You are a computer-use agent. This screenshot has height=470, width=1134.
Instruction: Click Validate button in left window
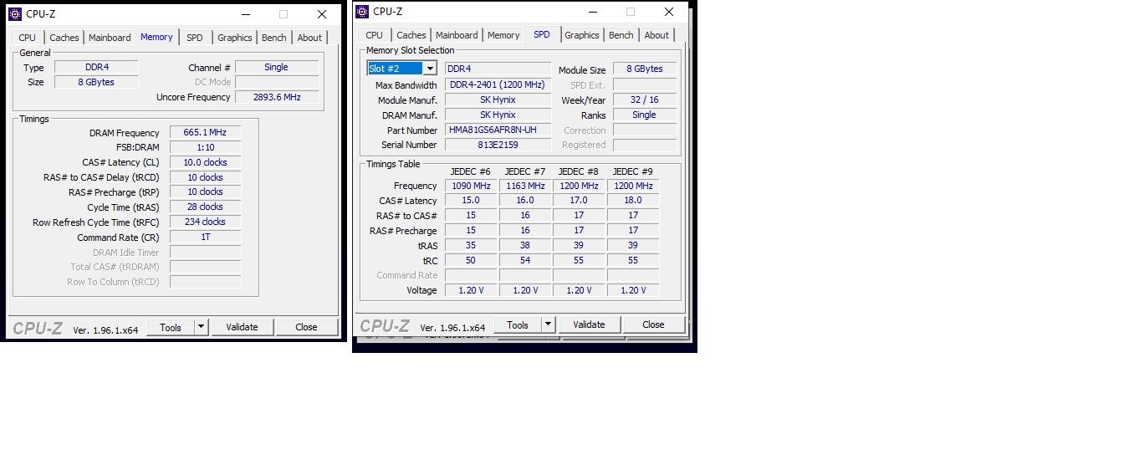[242, 327]
